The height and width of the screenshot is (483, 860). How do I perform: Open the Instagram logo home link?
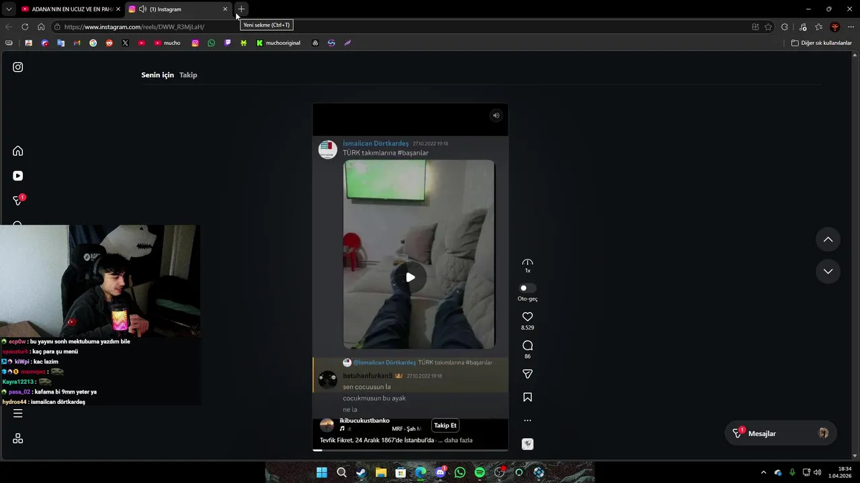[x=18, y=67]
